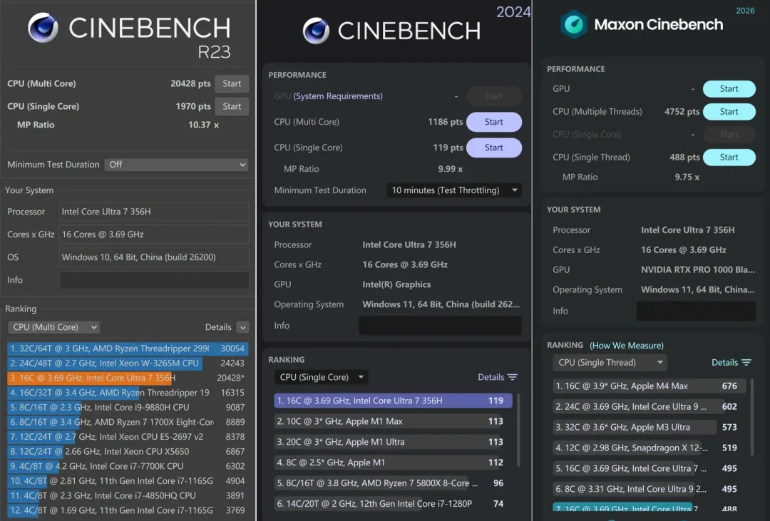Open the 10 minutes (Test Throttling) dropdown

coord(455,190)
